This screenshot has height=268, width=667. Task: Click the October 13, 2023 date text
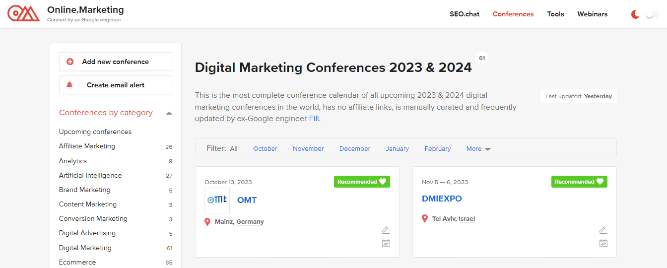point(228,182)
